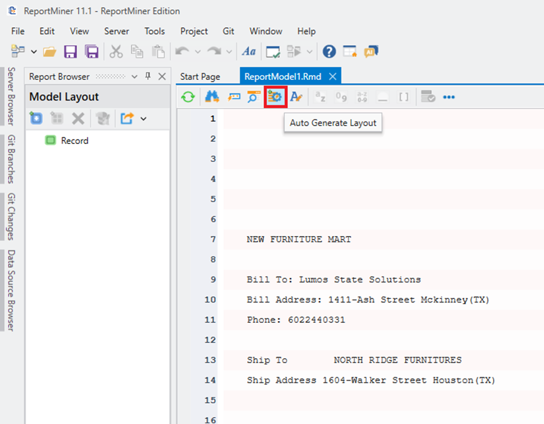
Task: Click the three-dot more options in editor toolbar
Action: tap(449, 97)
